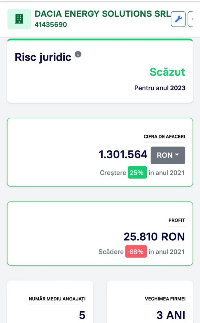Click the green building company icon
200x323 pixels.
19,19
